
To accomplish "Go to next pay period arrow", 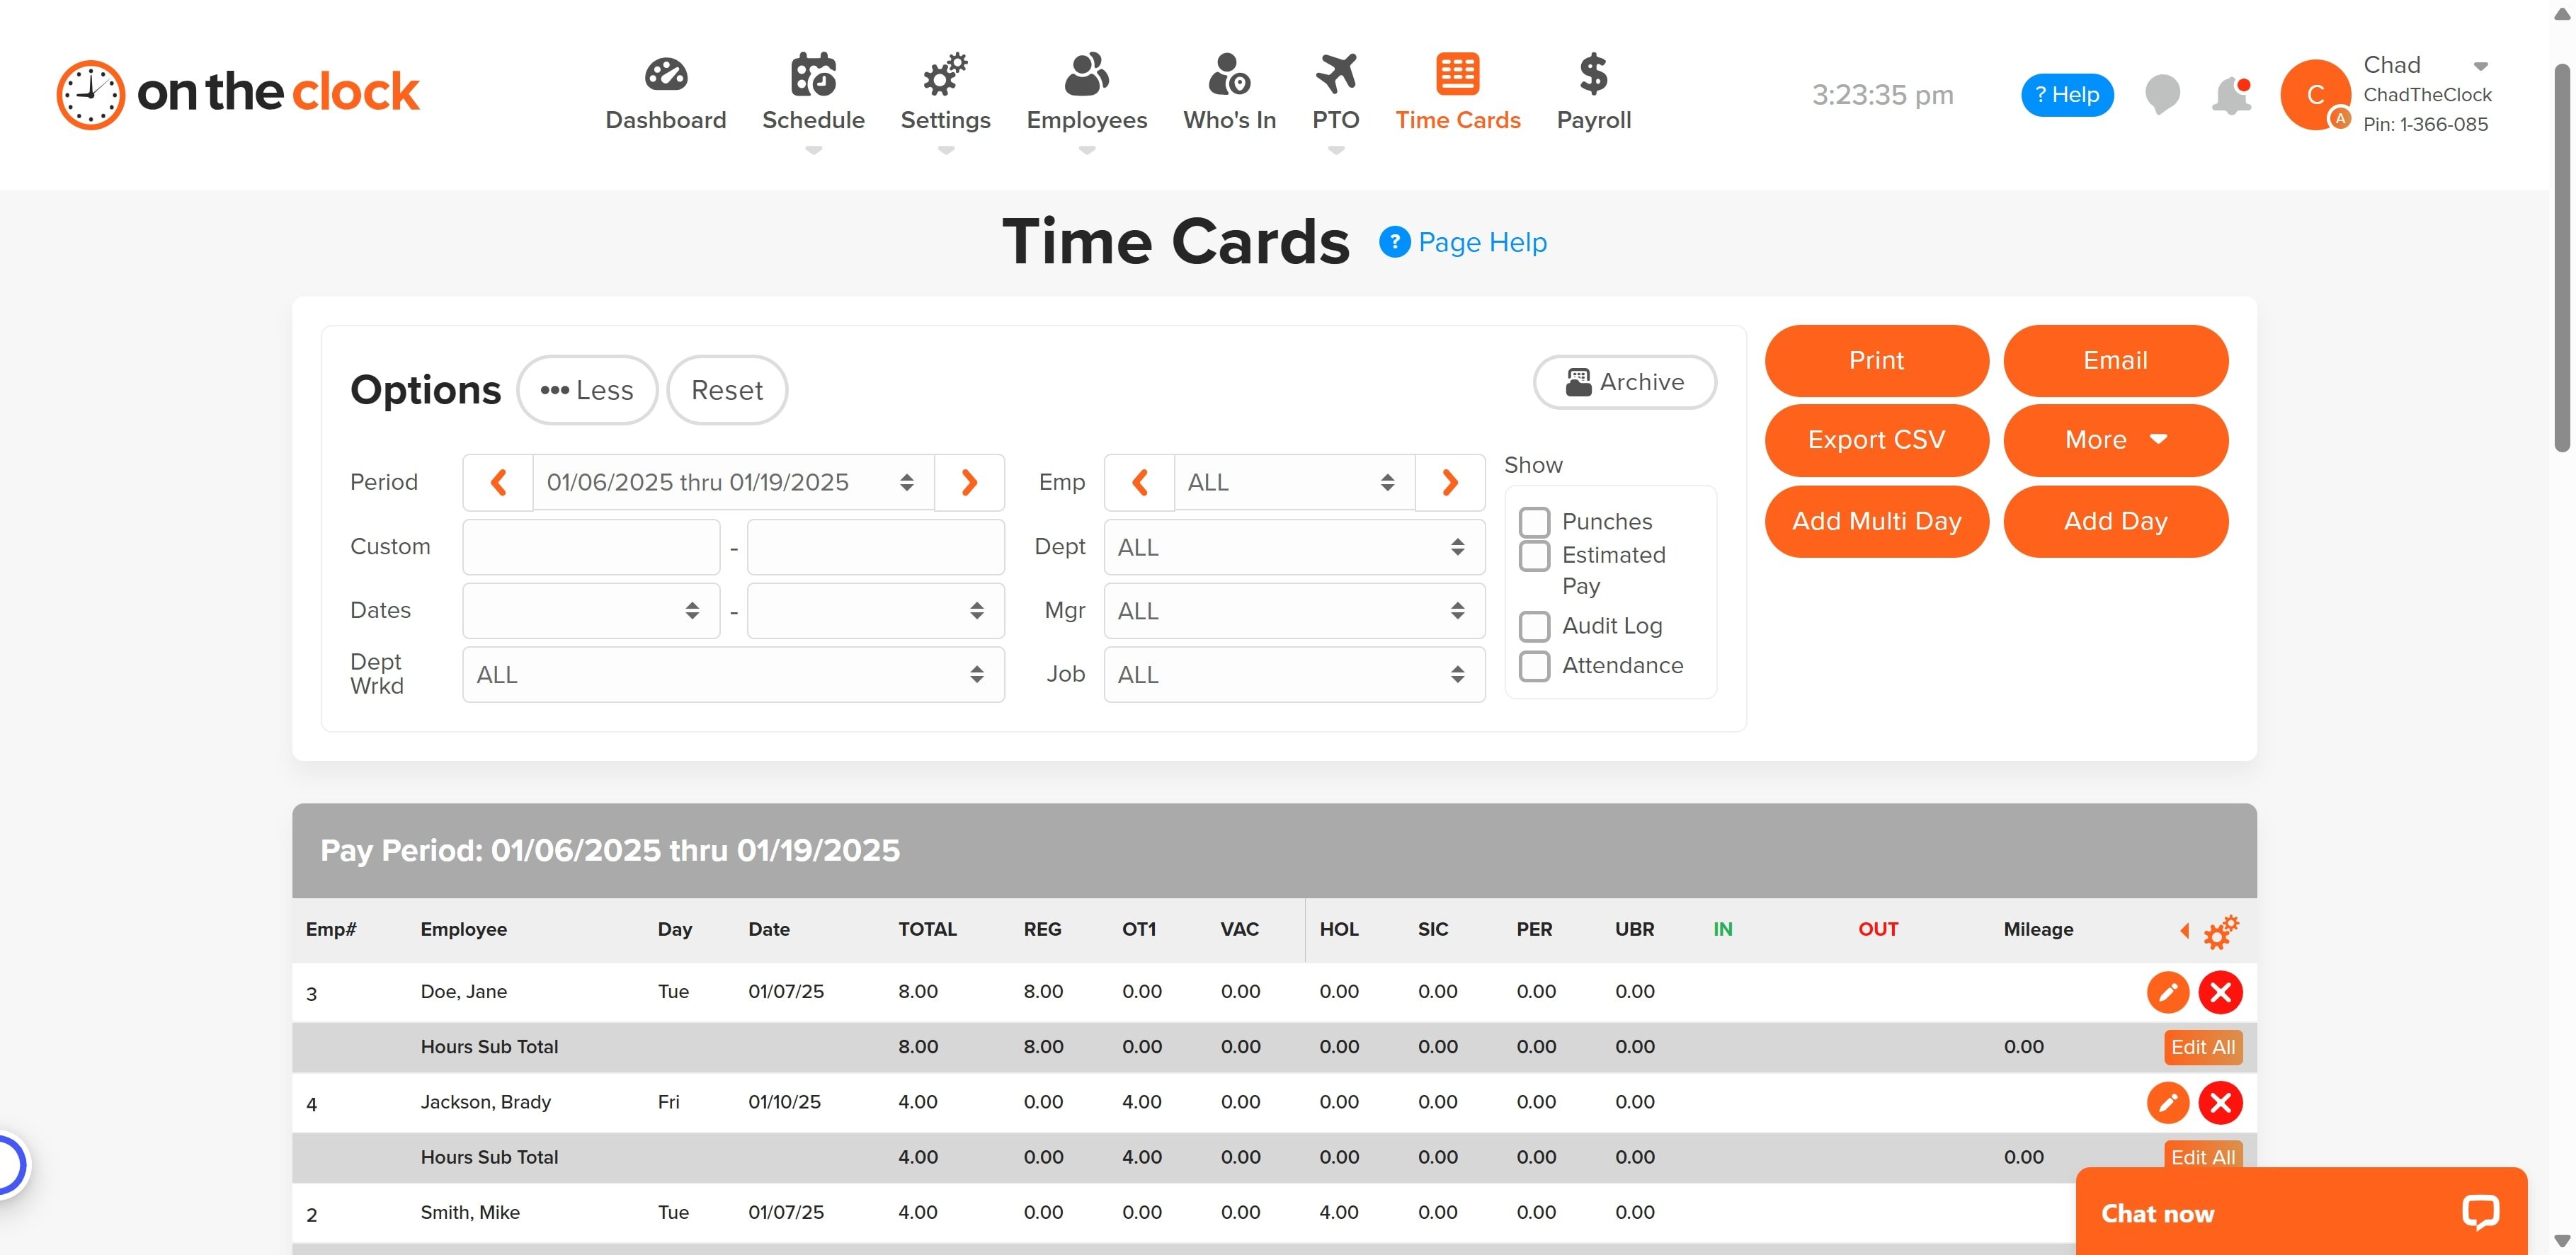I will [968, 483].
